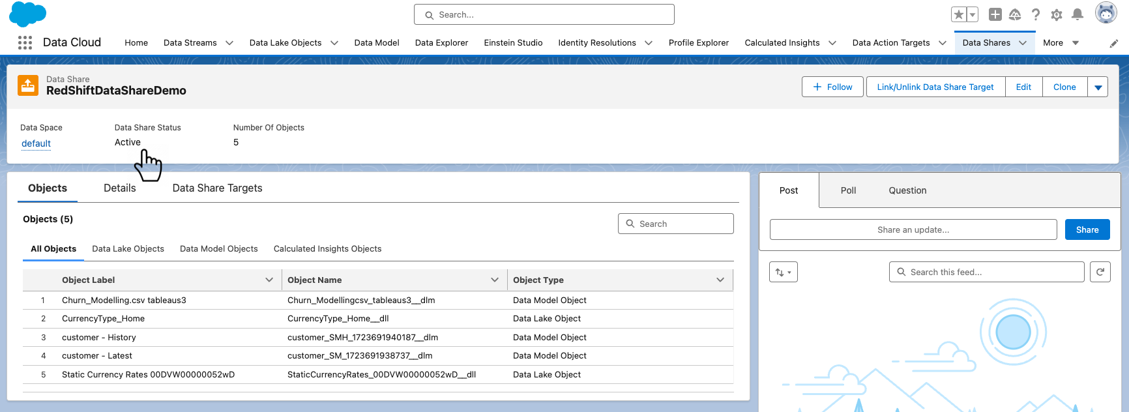Screen dimensions: 1129x412
Task: Expand the Calculated Insights nav dropdown
Action: (832, 43)
